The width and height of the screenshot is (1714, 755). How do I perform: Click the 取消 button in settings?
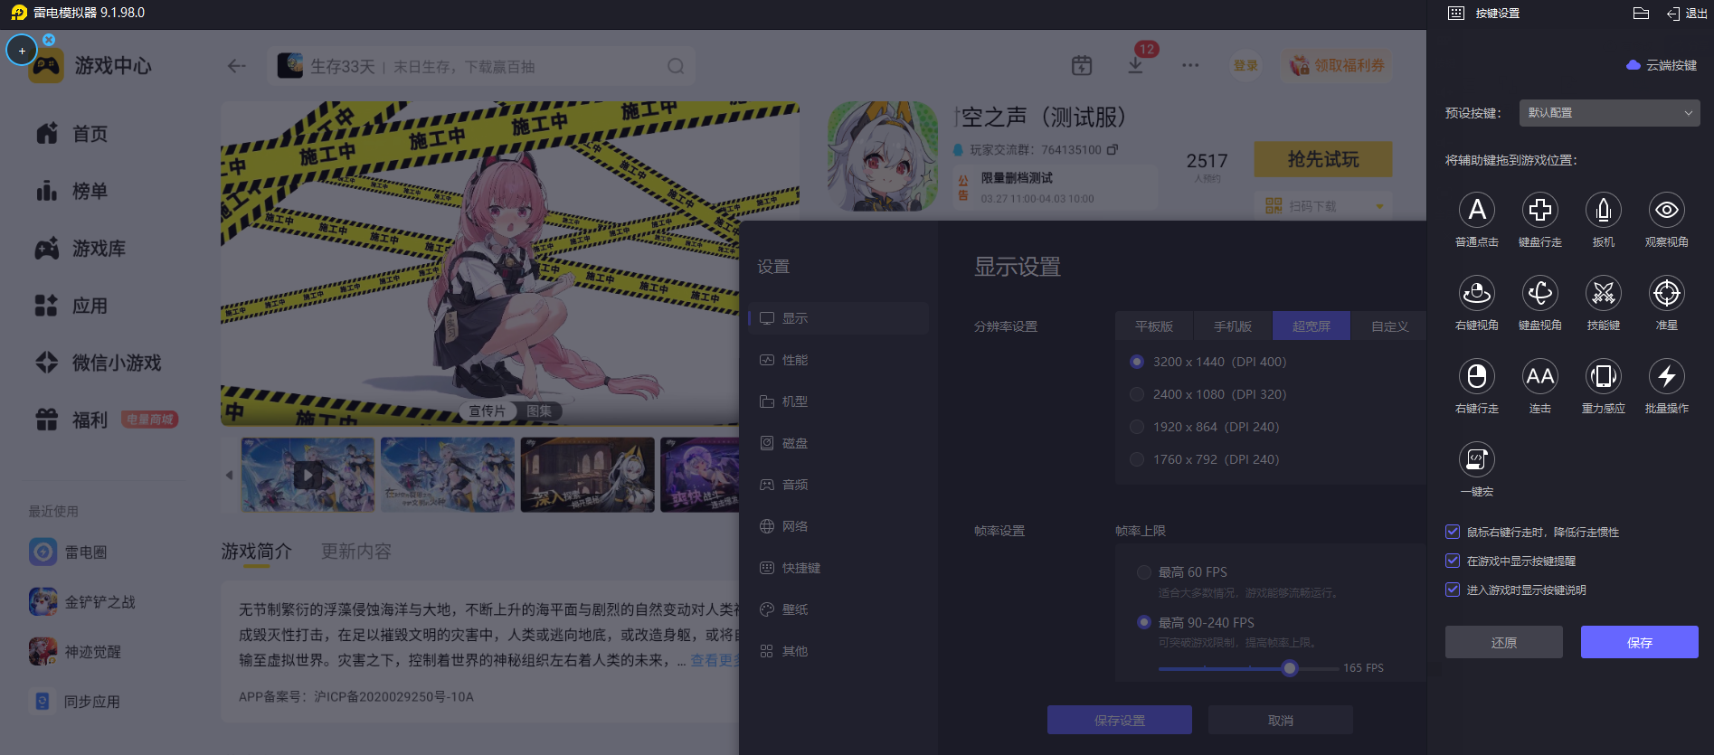tap(1281, 721)
